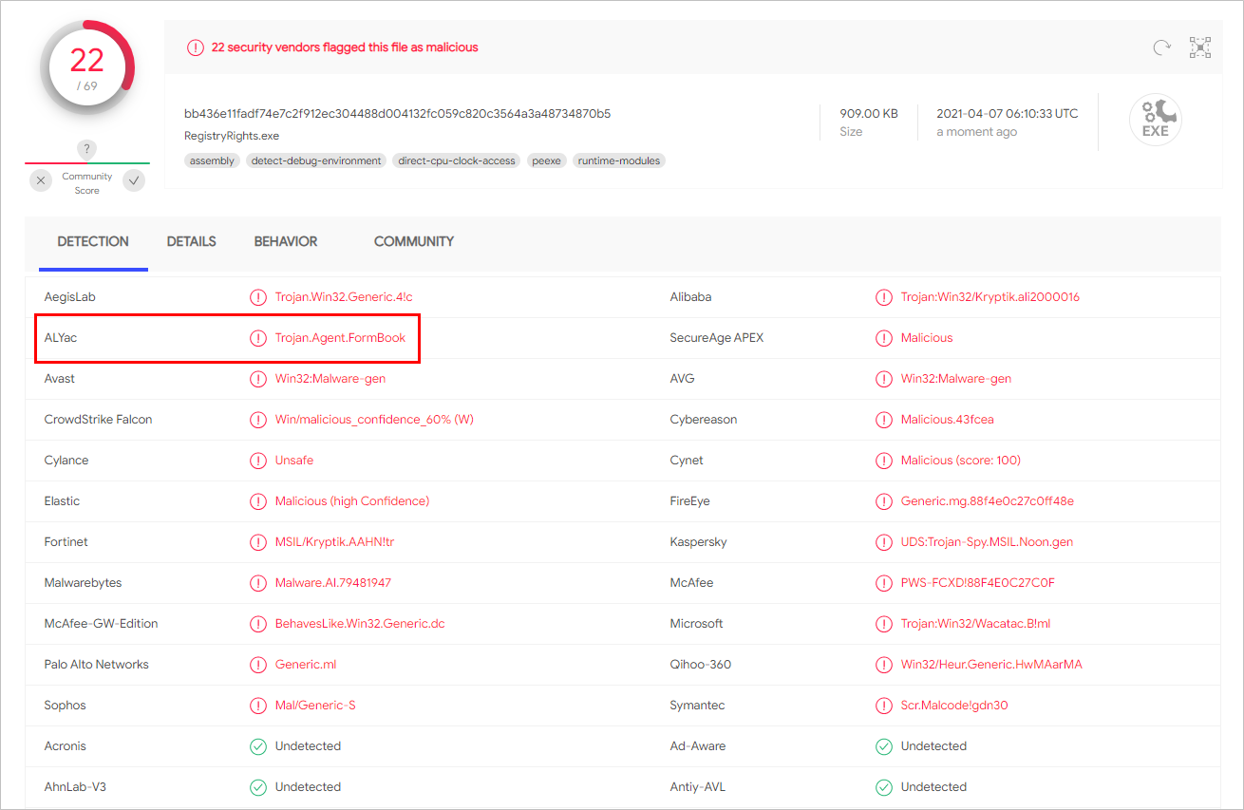
Task: Click the warning icon in ALYac row
Action: click(x=258, y=338)
